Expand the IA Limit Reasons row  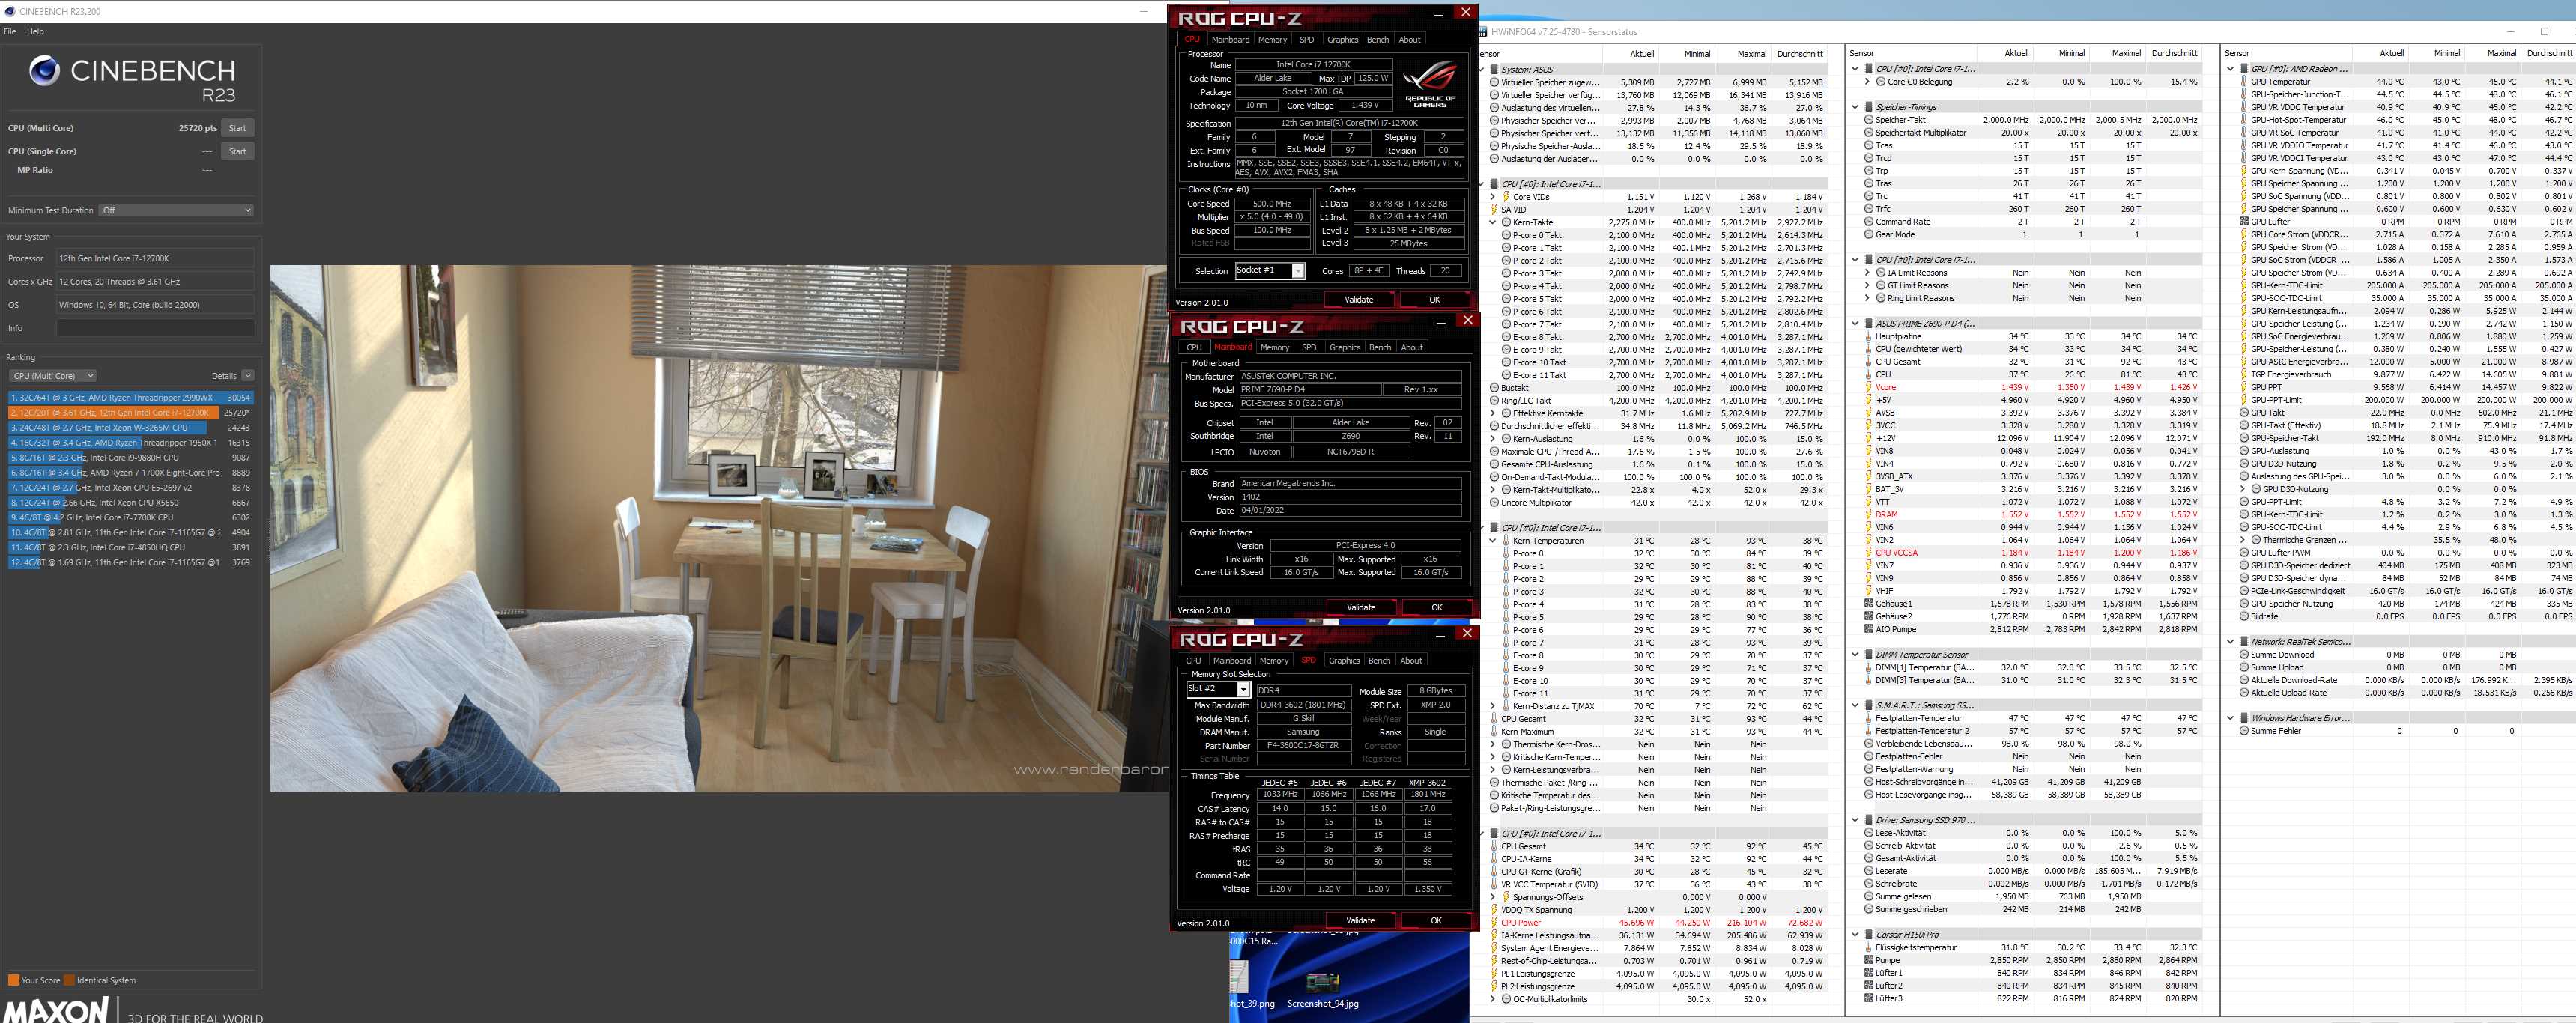point(1867,273)
